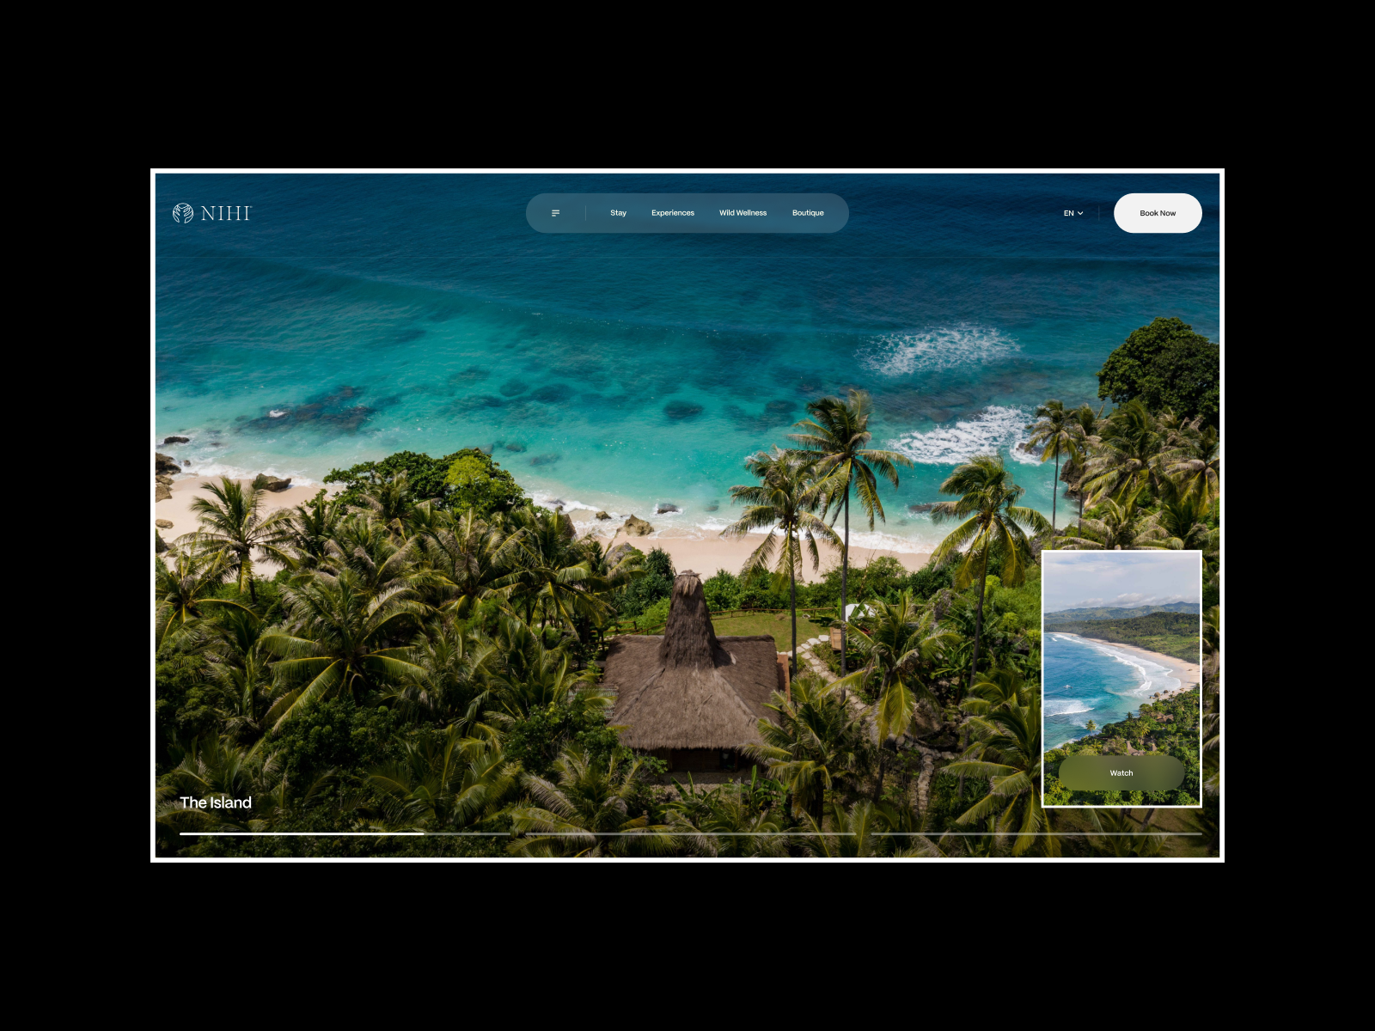Screen dimensions: 1375x1031
Task: Visit the Boutique page
Action: click(x=808, y=212)
